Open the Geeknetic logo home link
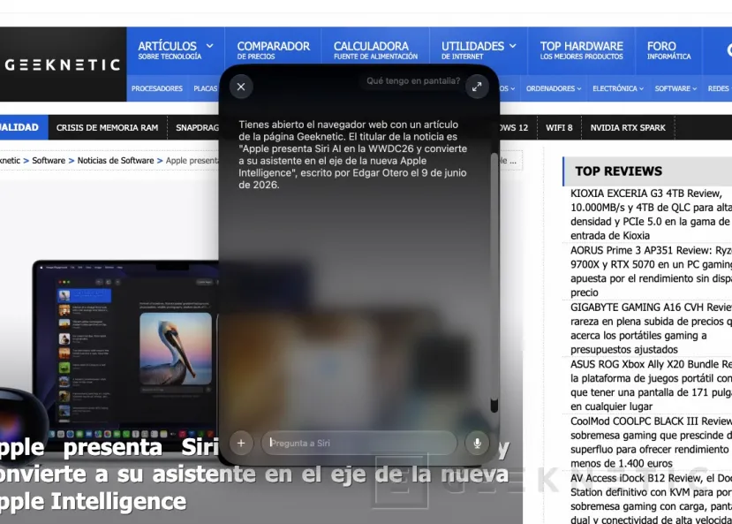This screenshot has width=732, height=524. 63,65
